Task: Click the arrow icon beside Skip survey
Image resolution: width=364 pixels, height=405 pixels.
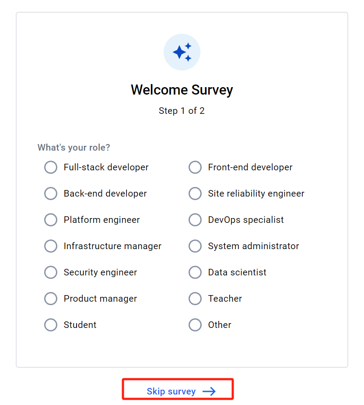Action: [209, 391]
